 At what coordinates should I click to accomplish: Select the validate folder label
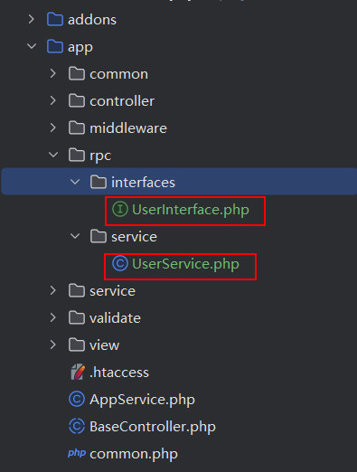coord(115,318)
